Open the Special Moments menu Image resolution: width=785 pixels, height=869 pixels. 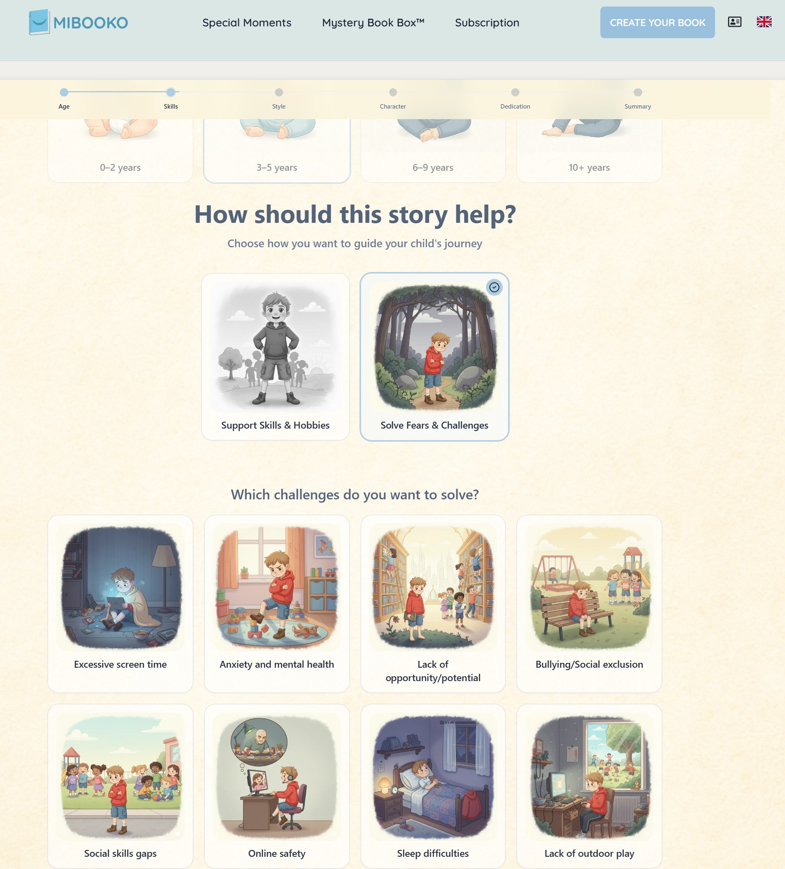(x=247, y=22)
